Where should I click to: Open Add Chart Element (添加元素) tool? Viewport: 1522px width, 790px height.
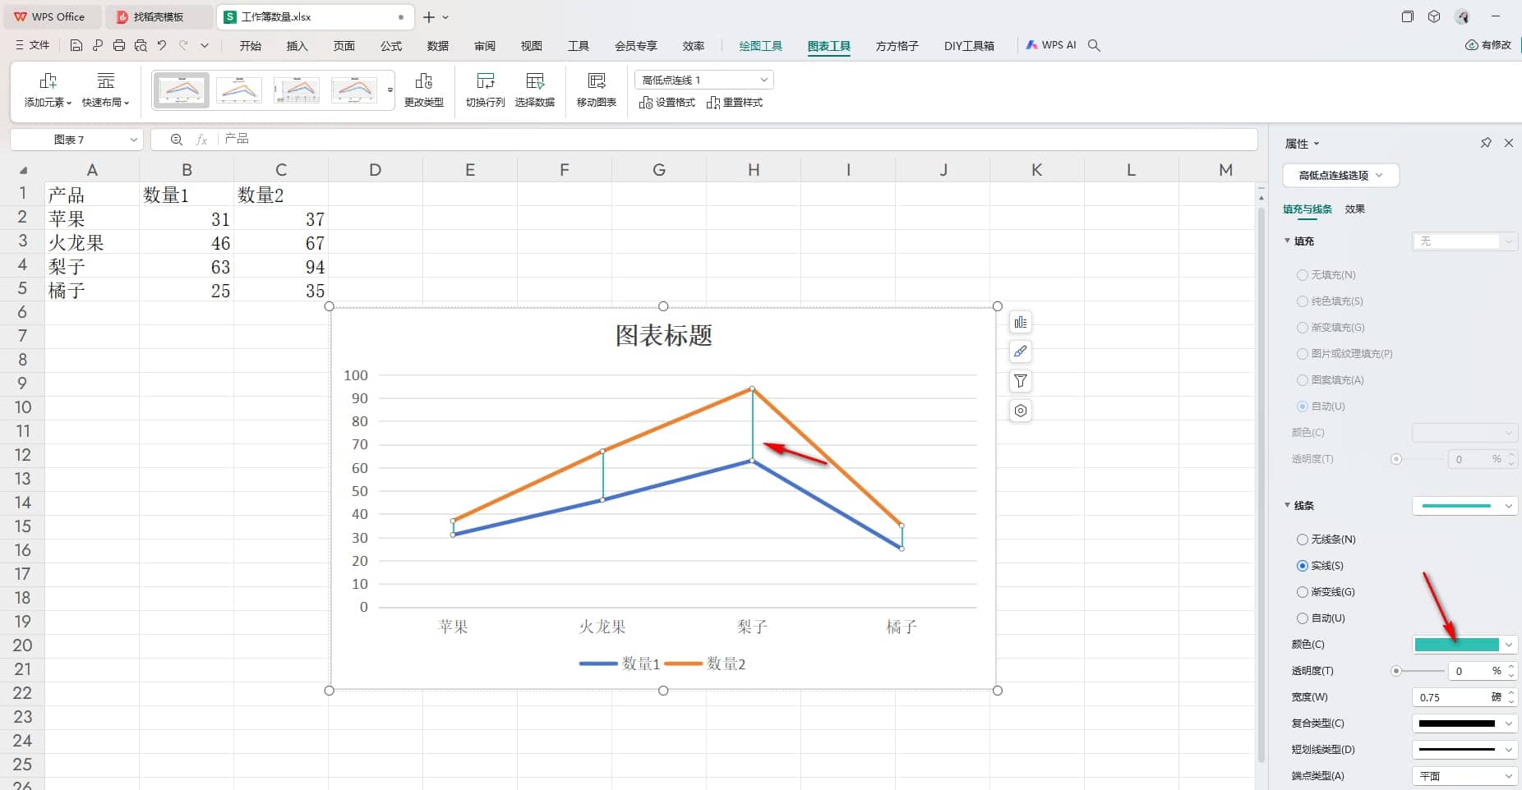tap(48, 90)
